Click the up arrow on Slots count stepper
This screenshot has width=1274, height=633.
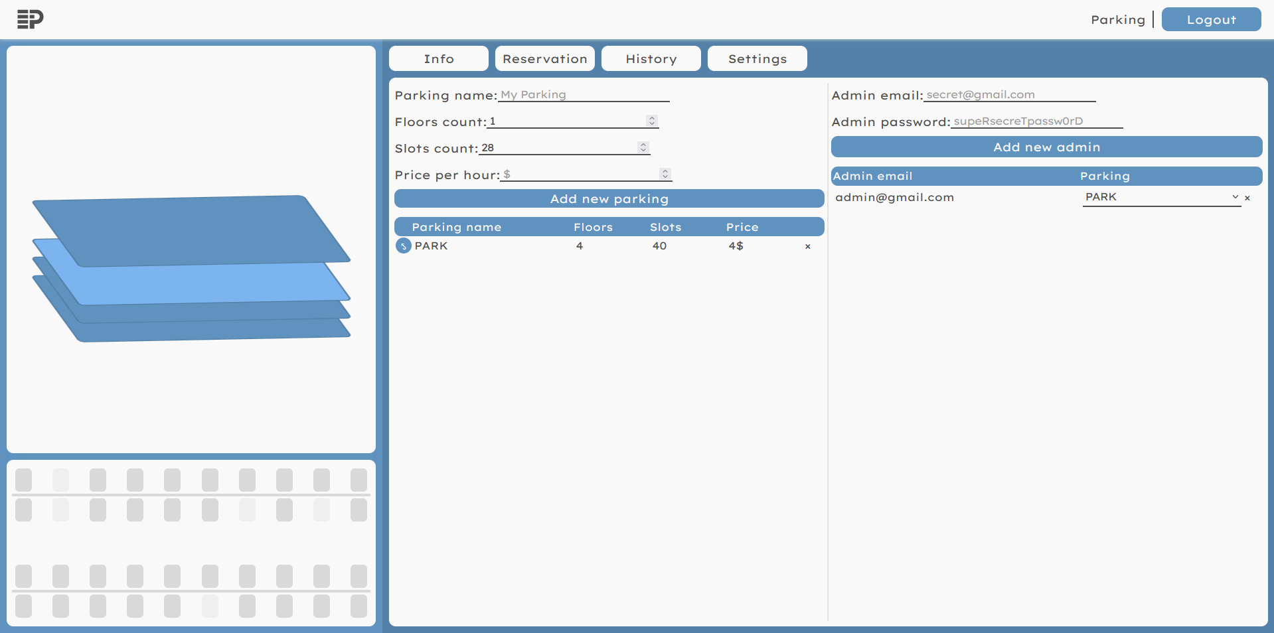(643, 144)
